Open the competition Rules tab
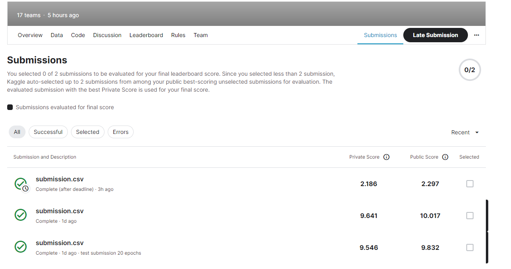511x269 pixels. [x=178, y=35]
